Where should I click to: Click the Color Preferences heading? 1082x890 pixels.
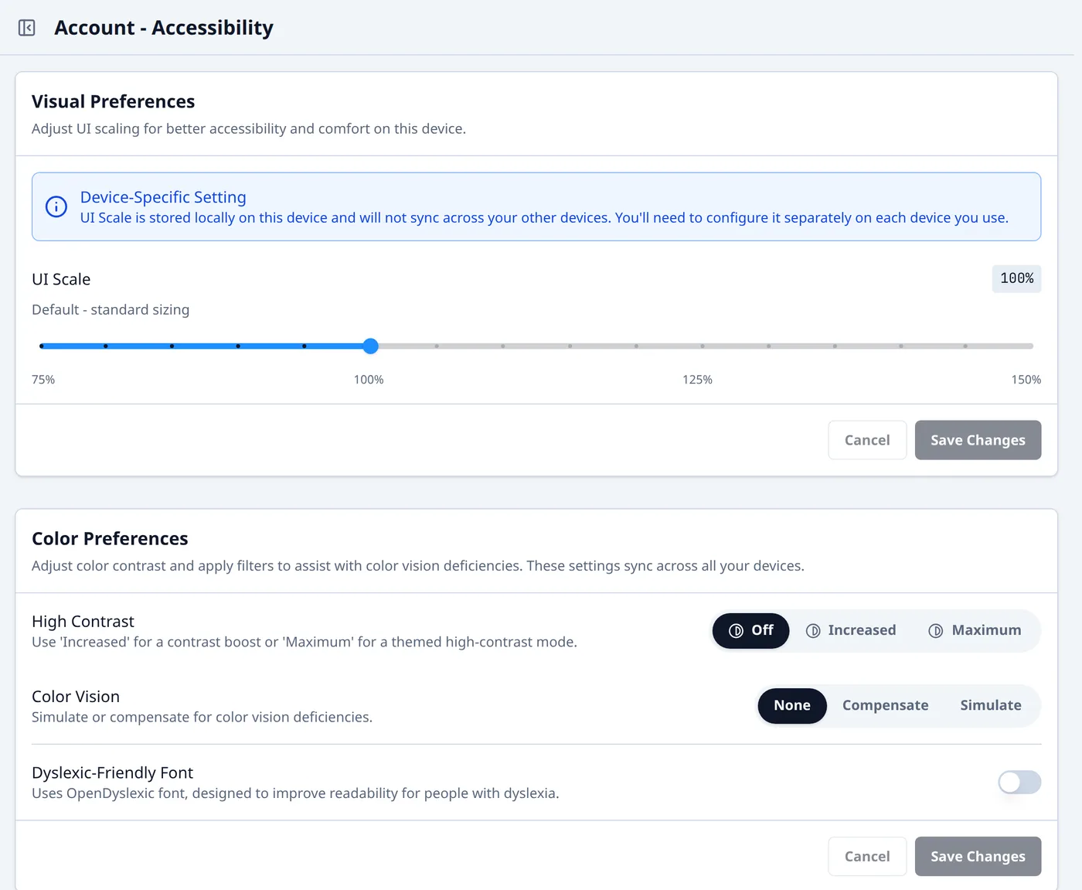coord(110,538)
